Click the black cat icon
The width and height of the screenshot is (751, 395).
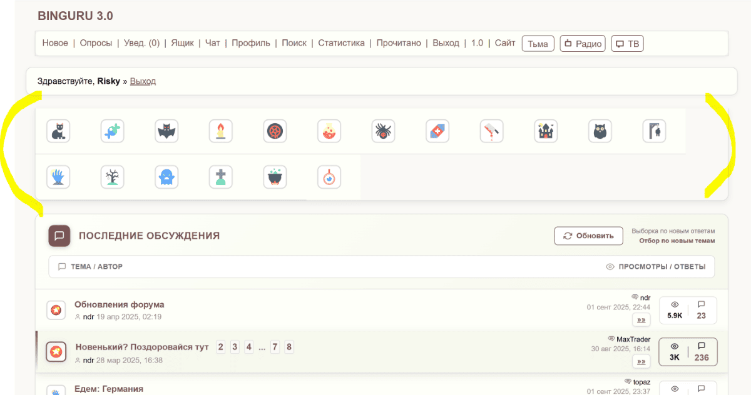(58, 131)
